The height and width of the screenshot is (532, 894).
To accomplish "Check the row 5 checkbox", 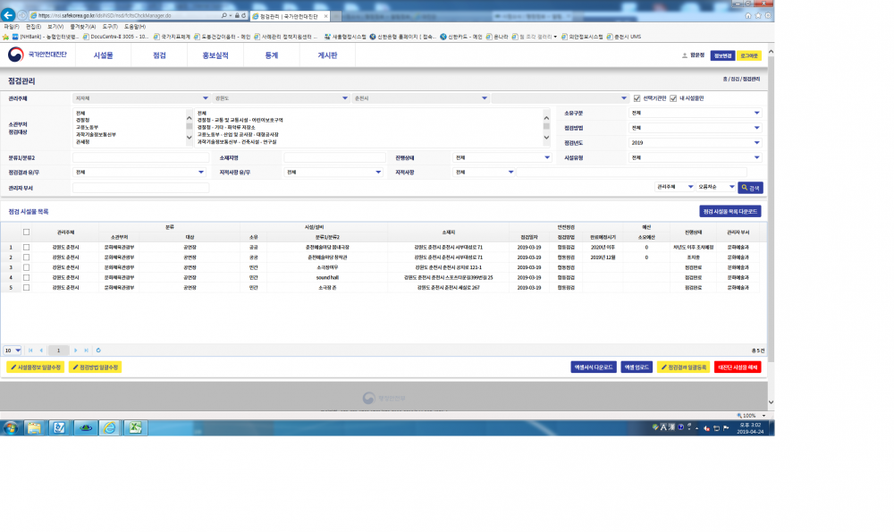I will [x=26, y=287].
